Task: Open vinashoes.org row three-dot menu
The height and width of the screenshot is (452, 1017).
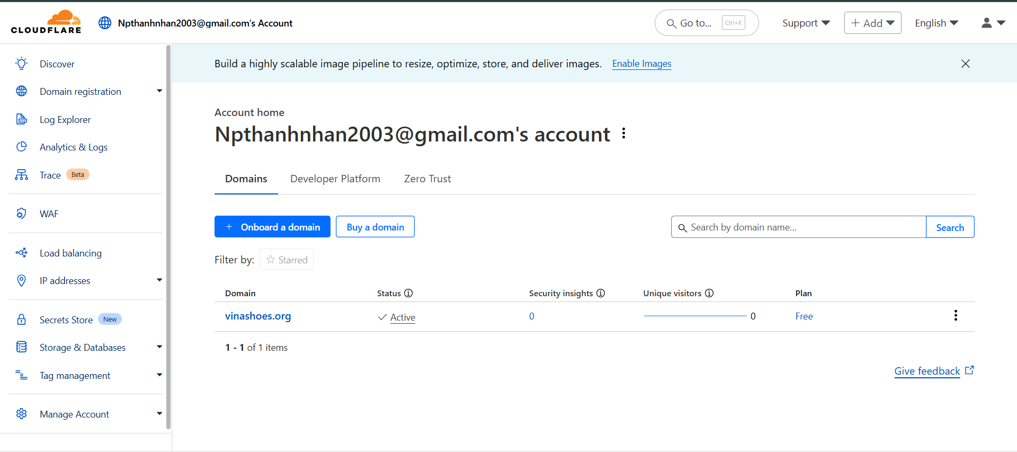Action: pyautogui.click(x=956, y=316)
